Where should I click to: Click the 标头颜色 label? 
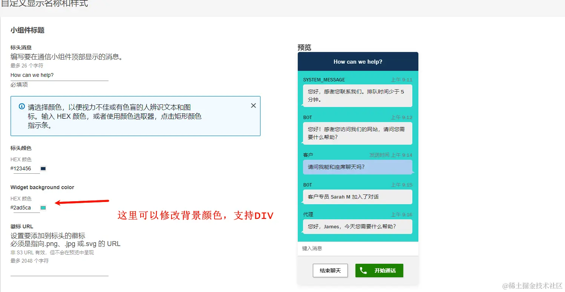point(21,148)
